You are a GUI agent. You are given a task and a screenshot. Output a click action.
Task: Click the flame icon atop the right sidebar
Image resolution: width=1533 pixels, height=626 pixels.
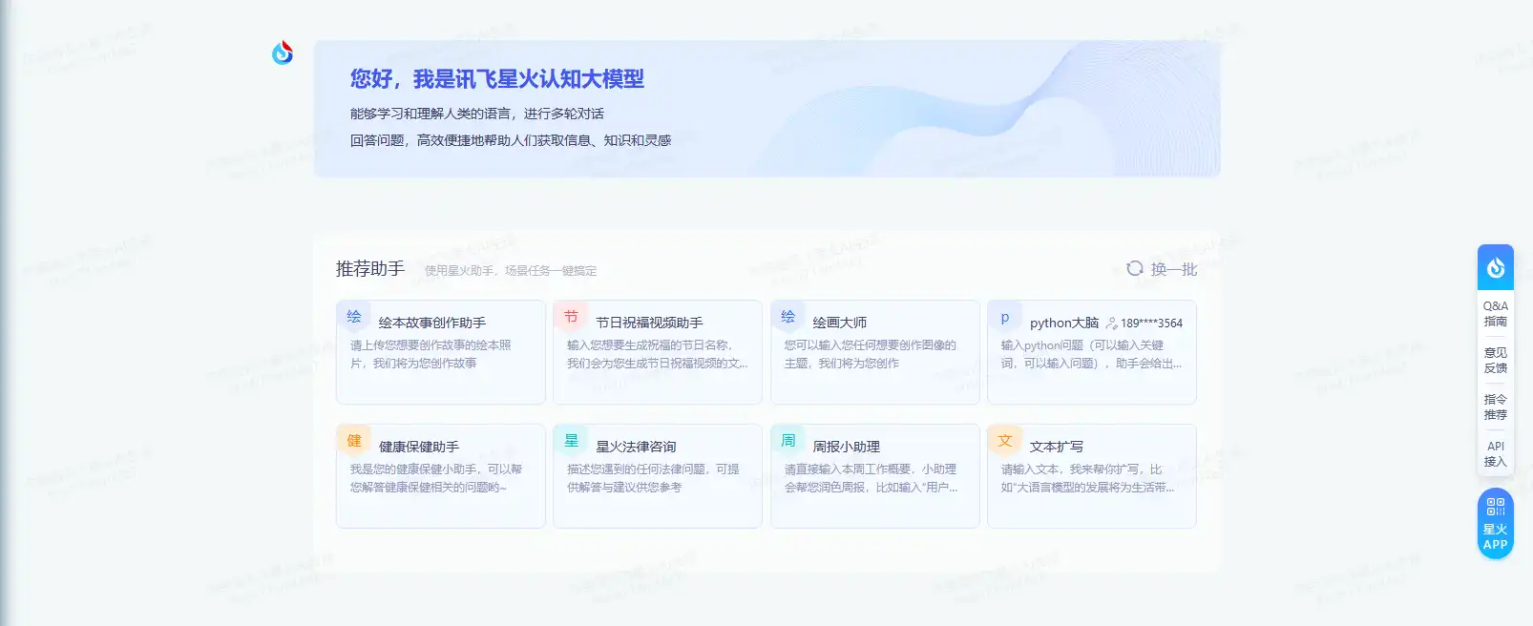tap(1496, 268)
